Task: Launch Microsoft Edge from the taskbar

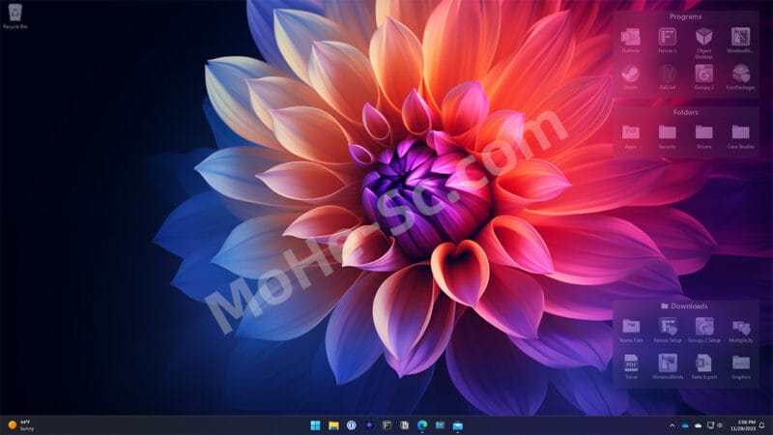Action: coord(422,425)
